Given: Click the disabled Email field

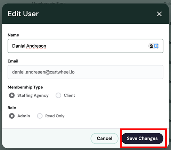Looking at the screenshot, I should (85, 72).
